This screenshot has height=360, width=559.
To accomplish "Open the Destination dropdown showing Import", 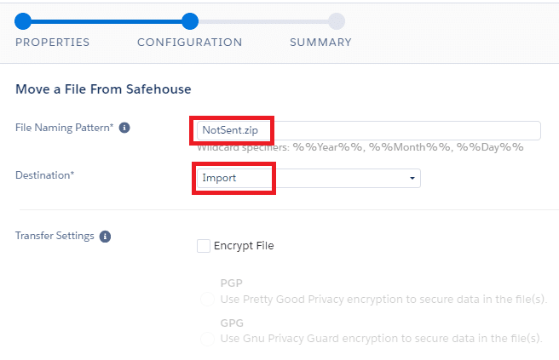I will pyautogui.click(x=308, y=178).
